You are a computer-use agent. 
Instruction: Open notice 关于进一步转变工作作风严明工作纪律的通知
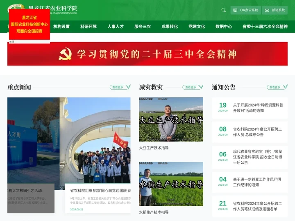click(x=257, y=182)
